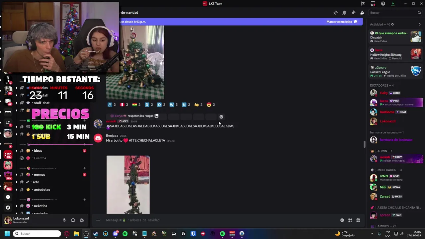
Task: Open Christmas tree photo above the reactions
Action: pyautogui.click(x=135, y=62)
